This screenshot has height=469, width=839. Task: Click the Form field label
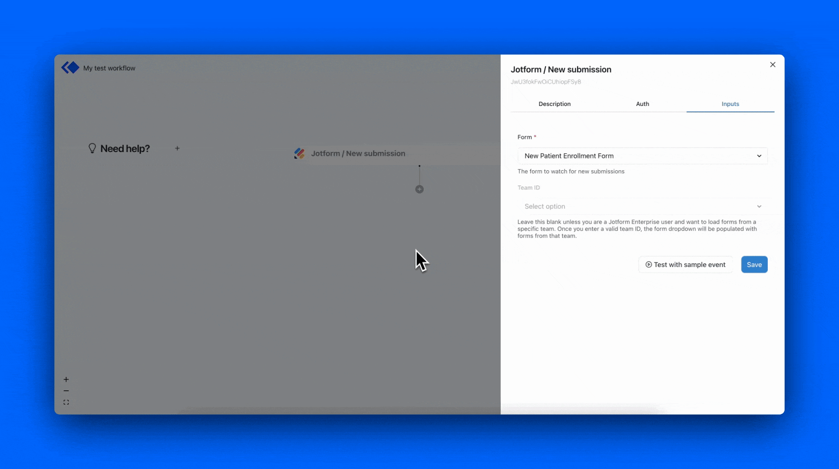pos(525,137)
